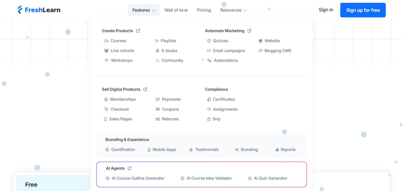Click the Community icon

[x=158, y=60]
